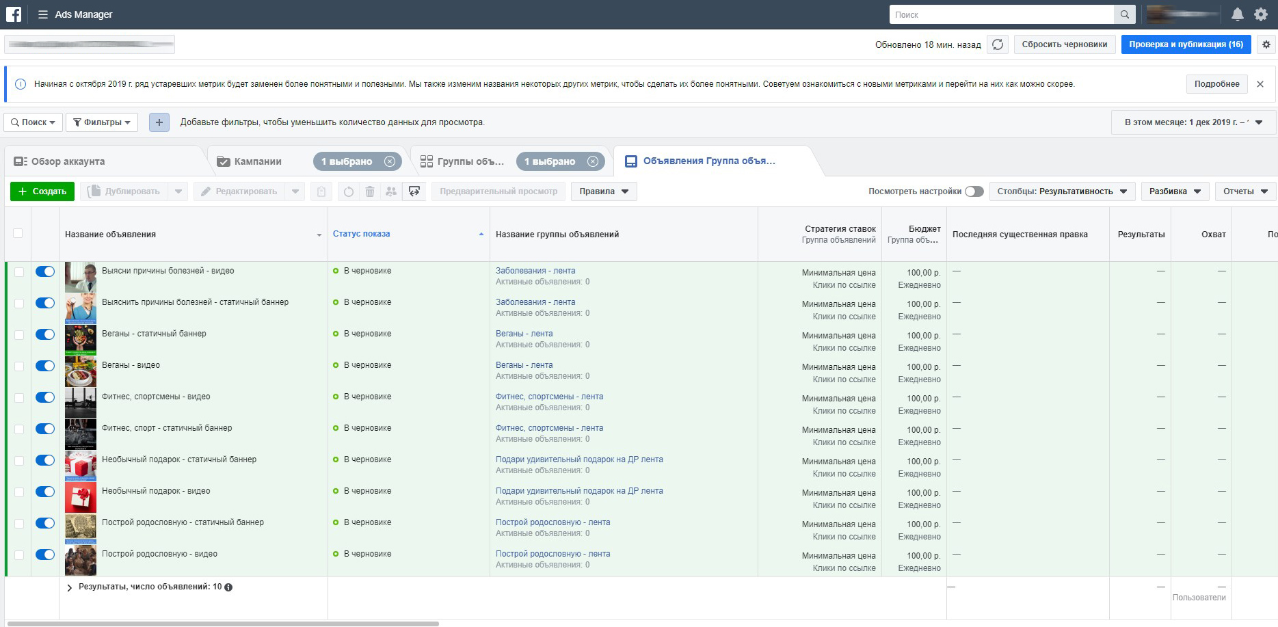Switch to the Кампании tab
The image size is (1278, 627).
[x=258, y=161]
